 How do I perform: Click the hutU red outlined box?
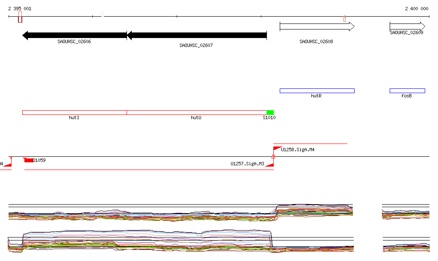tap(197, 112)
